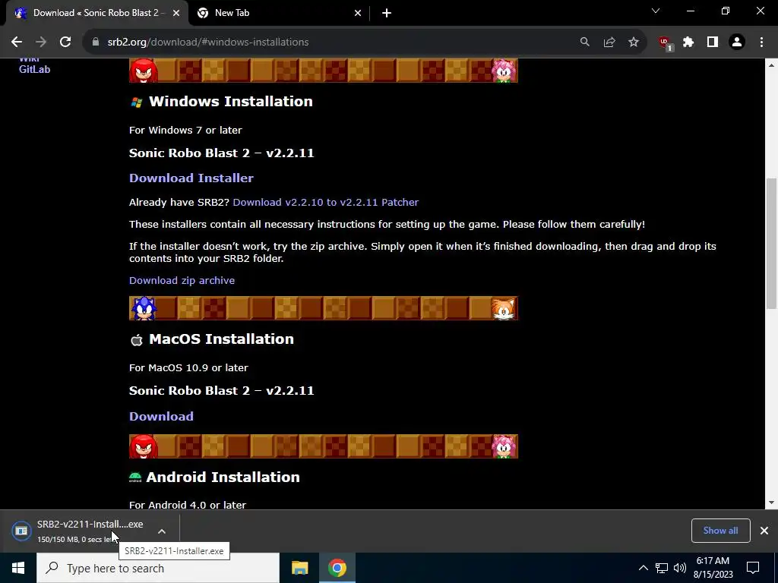Open the taskbar clock showing 6:17 AM

coord(713,568)
